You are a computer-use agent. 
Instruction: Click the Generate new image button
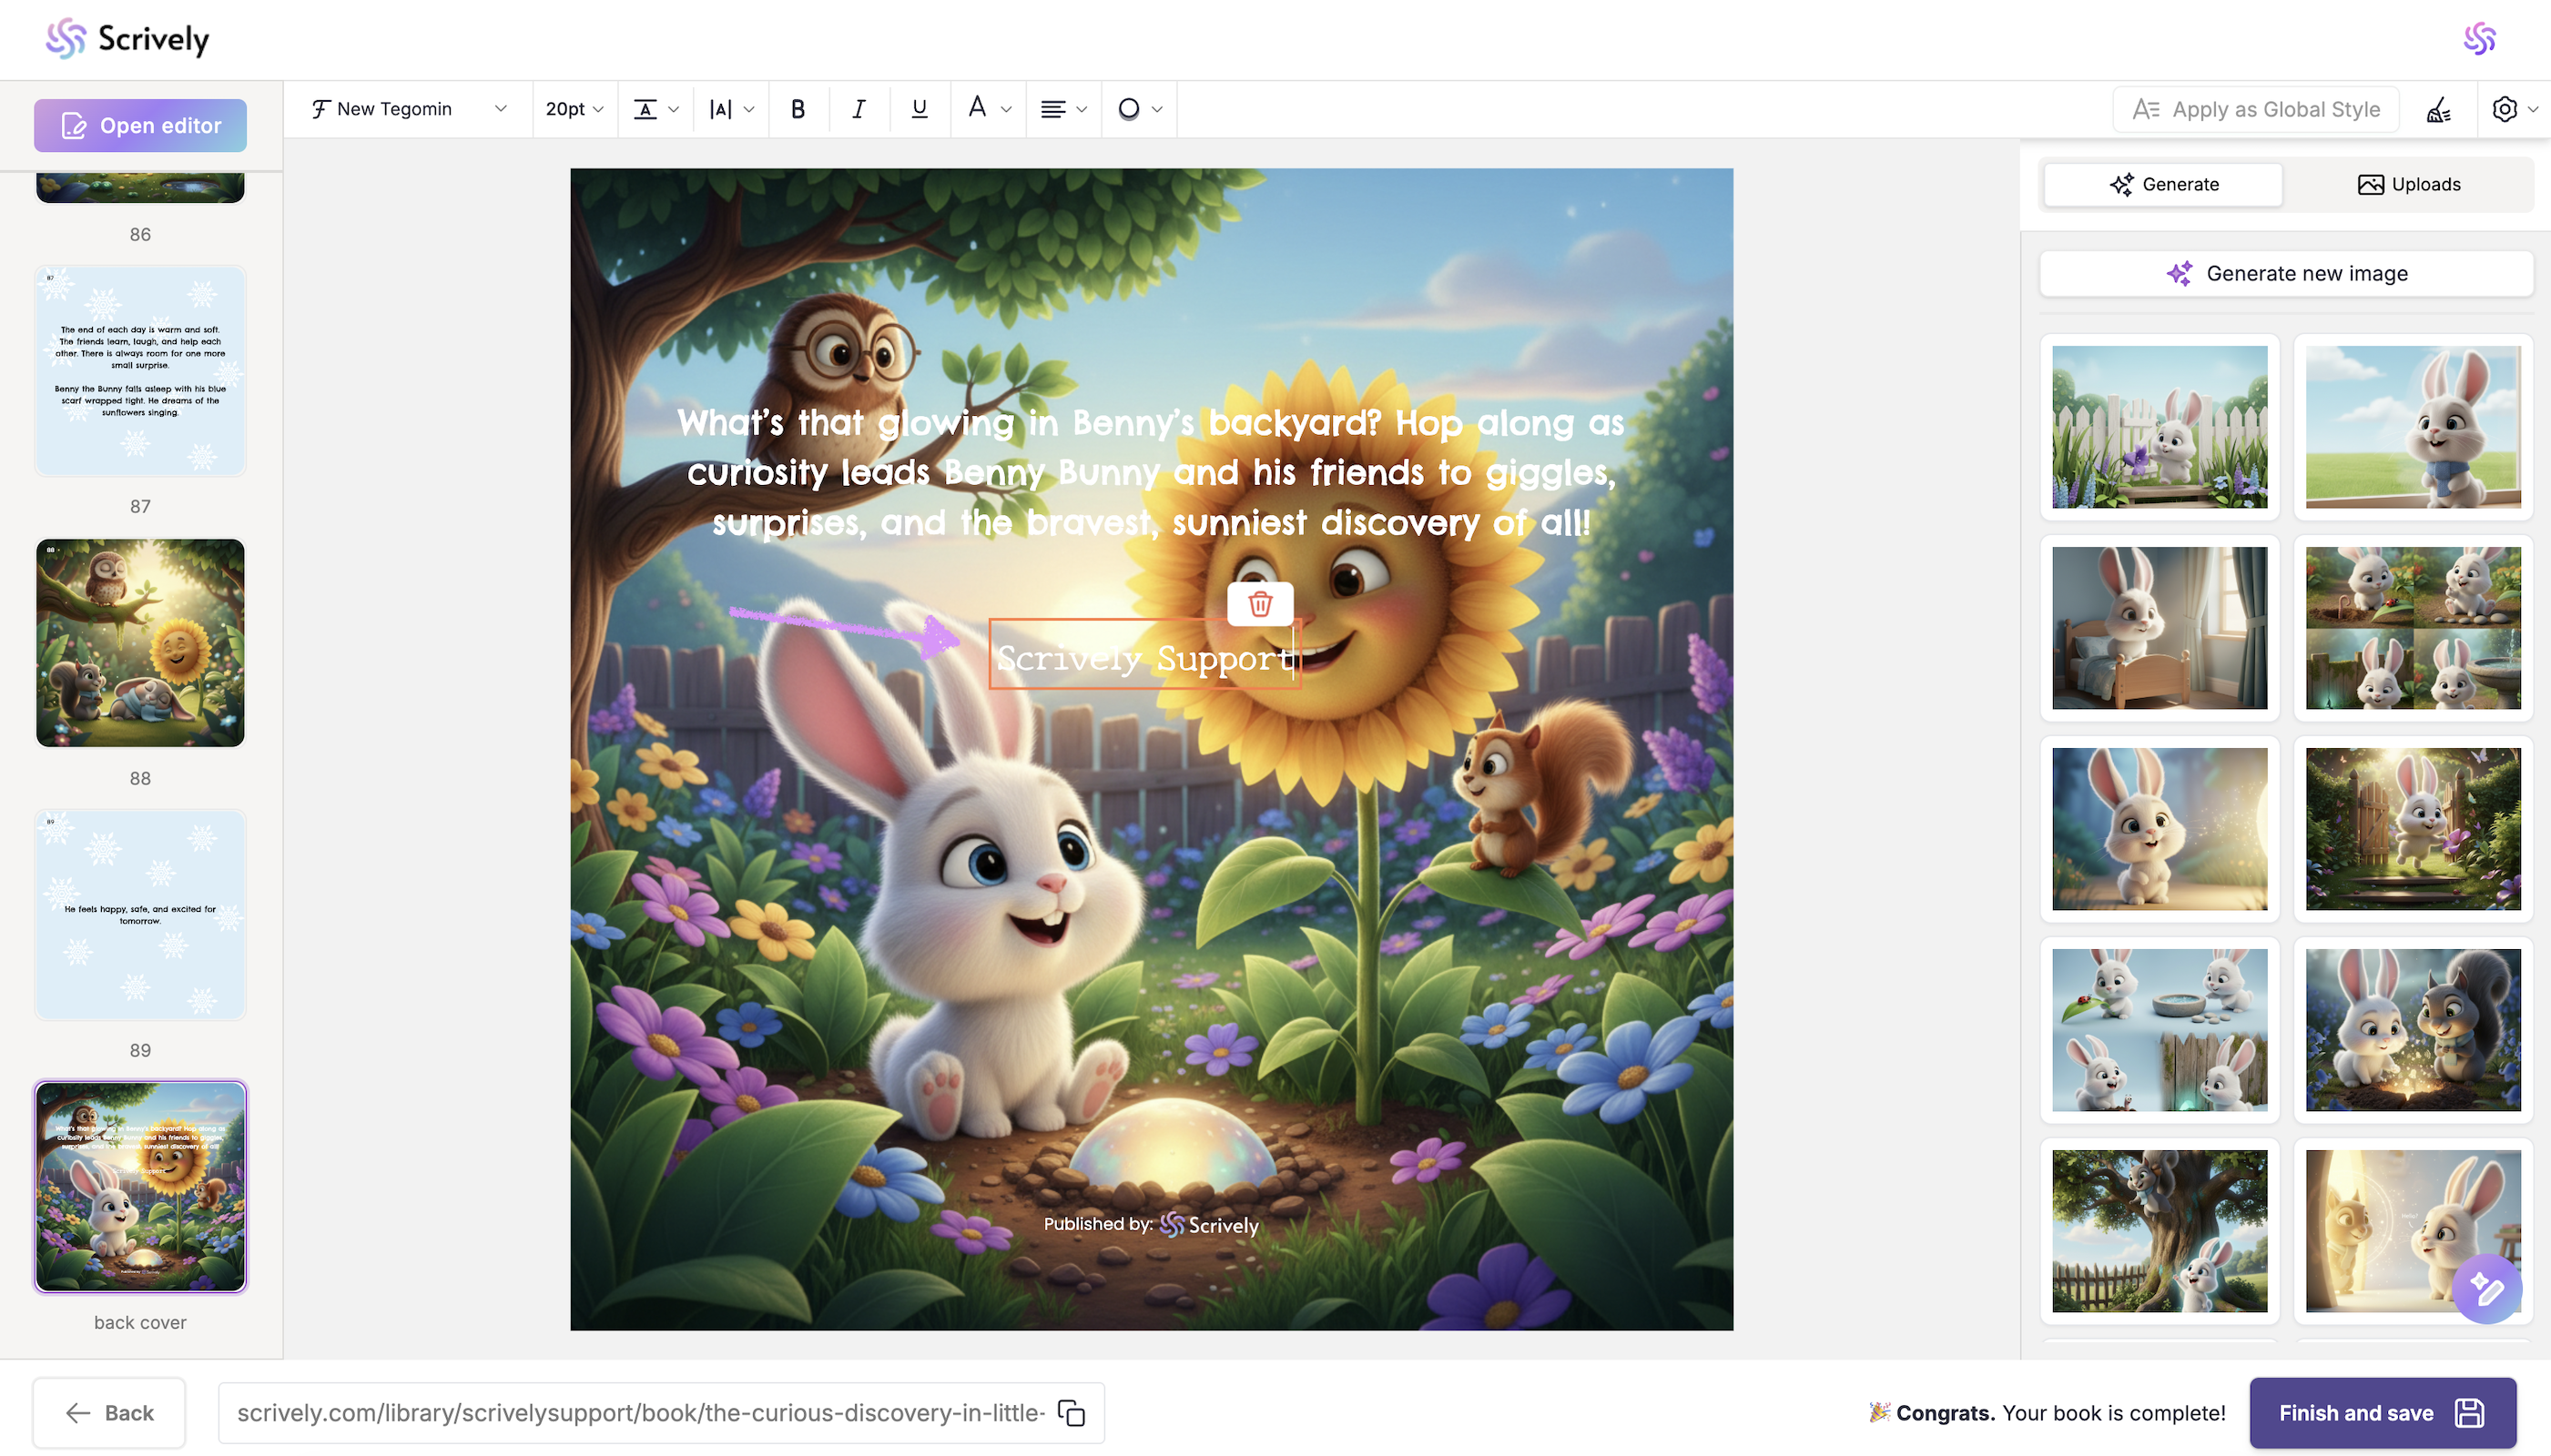(x=2286, y=273)
